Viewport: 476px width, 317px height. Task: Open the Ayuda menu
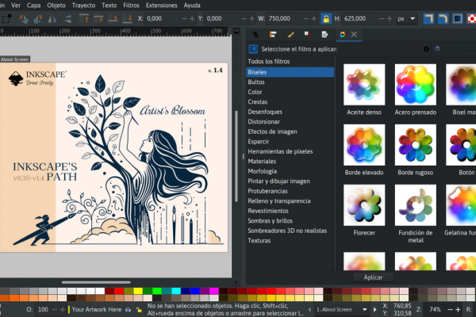click(x=192, y=6)
